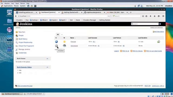Click Check File Fingerprint icon
Viewport: 173px width, 97px height.
(x=17, y=46)
